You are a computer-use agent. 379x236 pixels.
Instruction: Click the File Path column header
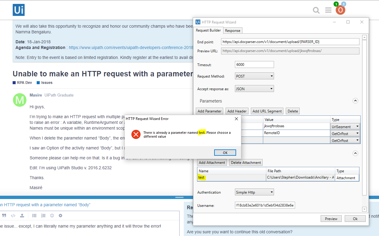pos(300,171)
